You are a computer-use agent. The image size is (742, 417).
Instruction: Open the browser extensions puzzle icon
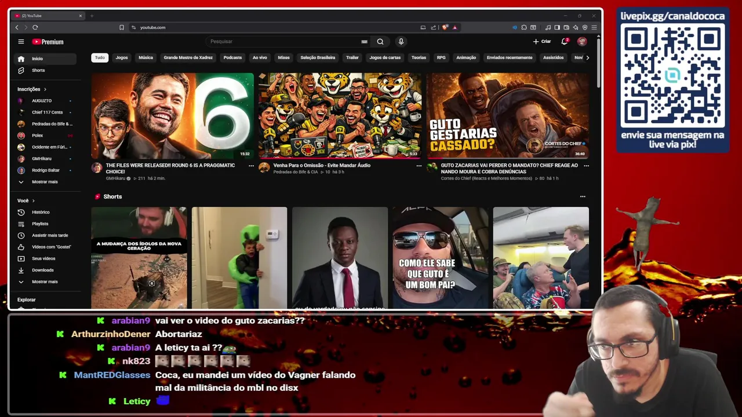[x=524, y=27]
